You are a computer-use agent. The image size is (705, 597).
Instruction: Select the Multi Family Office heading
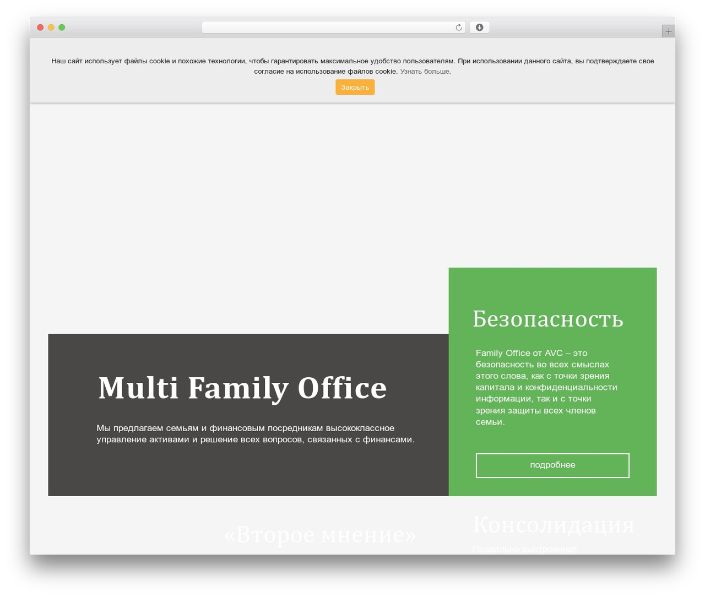pyautogui.click(x=242, y=388)
